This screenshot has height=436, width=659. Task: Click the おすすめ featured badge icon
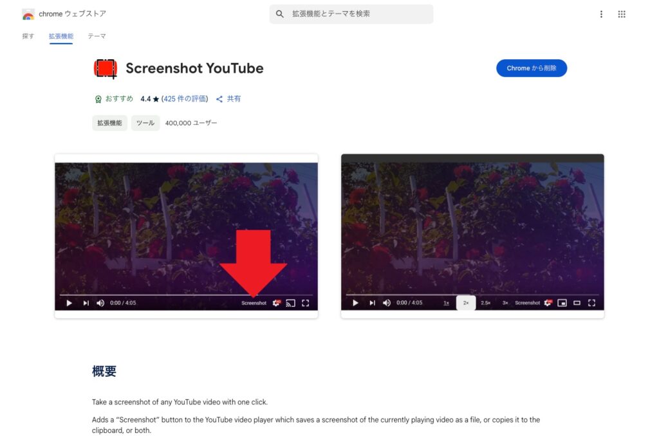[98, 99]
